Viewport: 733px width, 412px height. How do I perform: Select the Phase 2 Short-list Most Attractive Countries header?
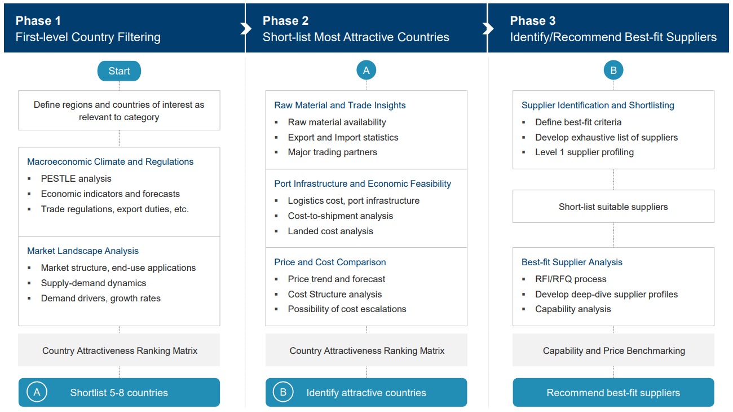coord(356,29)
